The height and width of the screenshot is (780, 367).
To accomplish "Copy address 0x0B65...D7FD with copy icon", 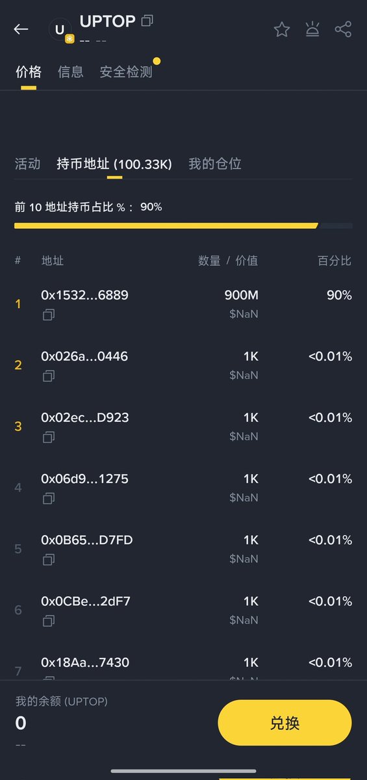I will tap(48, 560).
